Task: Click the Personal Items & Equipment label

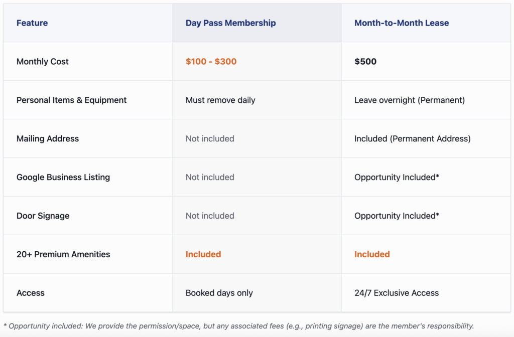Action: coord(71,100)
